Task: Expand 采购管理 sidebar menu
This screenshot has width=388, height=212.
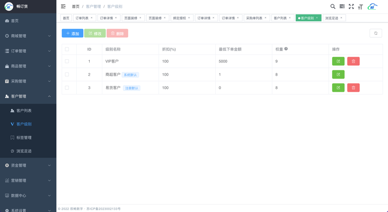Action: click(28, 81)
